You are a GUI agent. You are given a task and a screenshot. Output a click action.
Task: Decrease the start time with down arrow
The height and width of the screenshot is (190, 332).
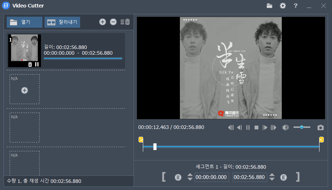pos(190,179)
